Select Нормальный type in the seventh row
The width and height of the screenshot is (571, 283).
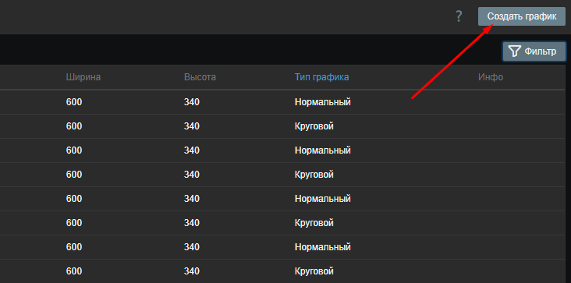pyautogui.click(x=322, y=247)
